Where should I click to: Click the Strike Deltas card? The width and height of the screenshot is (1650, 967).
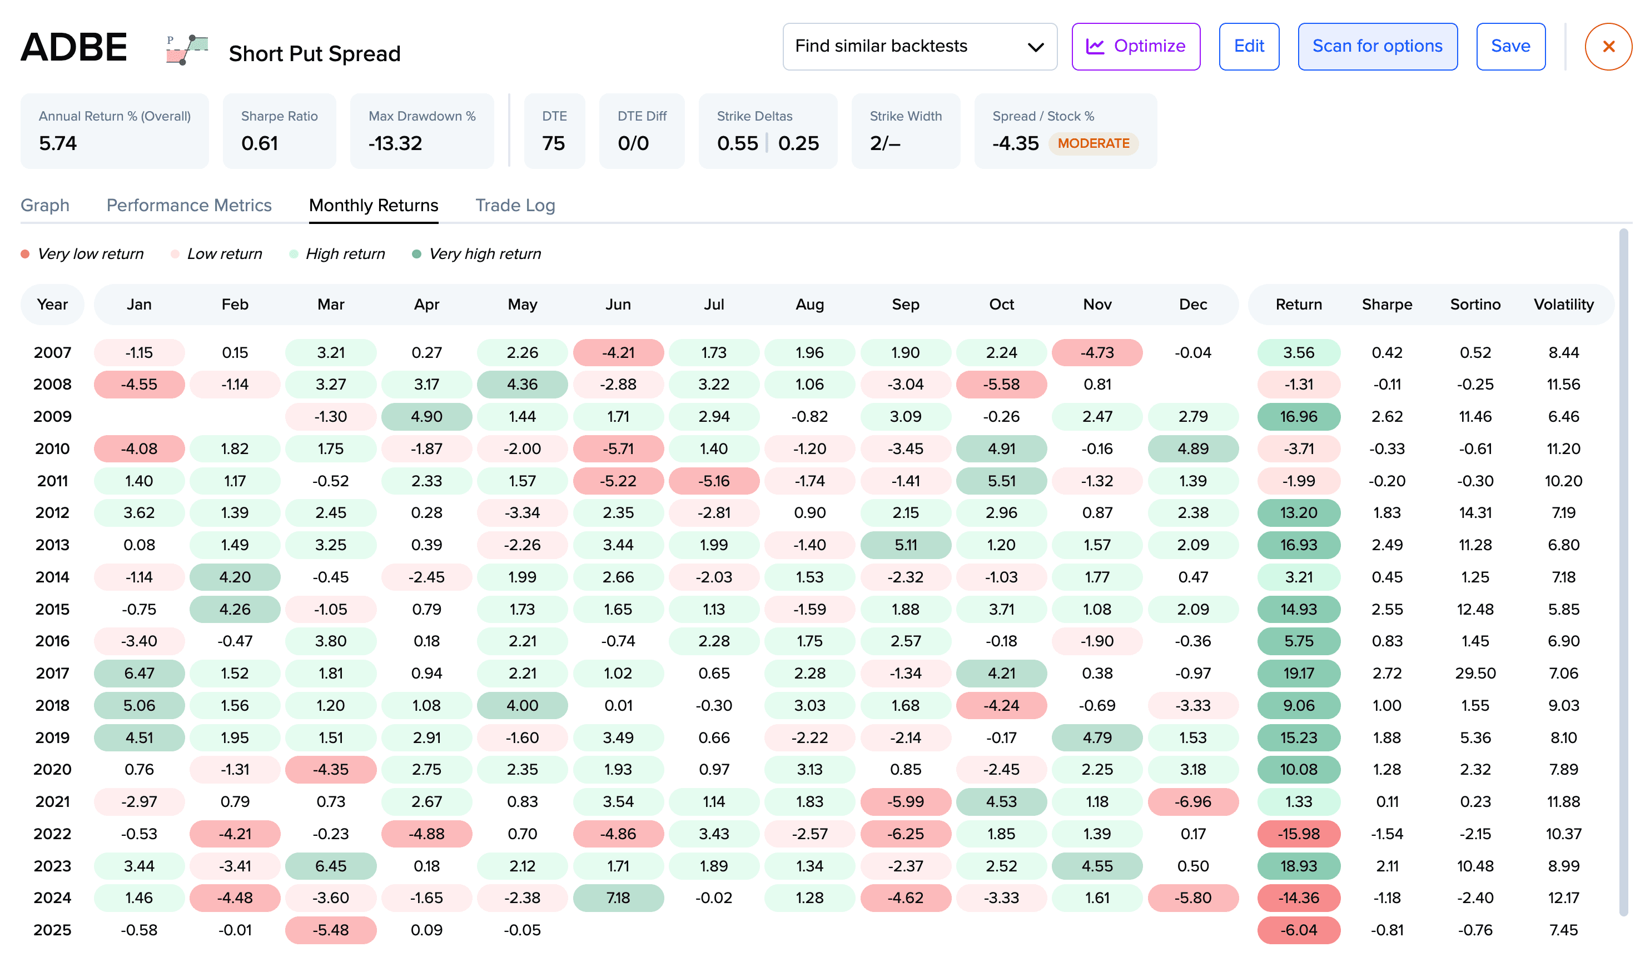(768, 131)
